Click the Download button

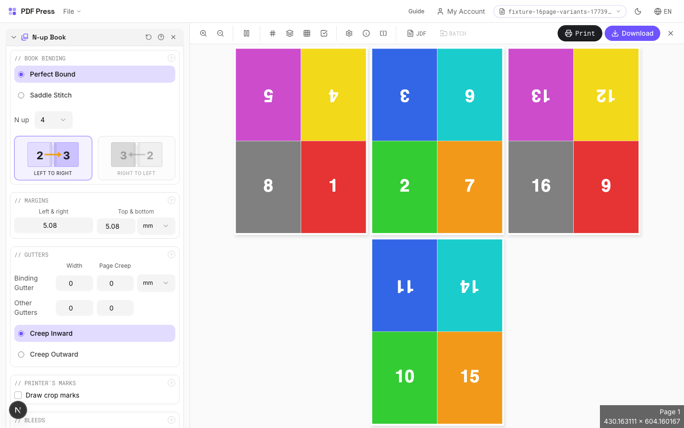[x=632, y=33]
